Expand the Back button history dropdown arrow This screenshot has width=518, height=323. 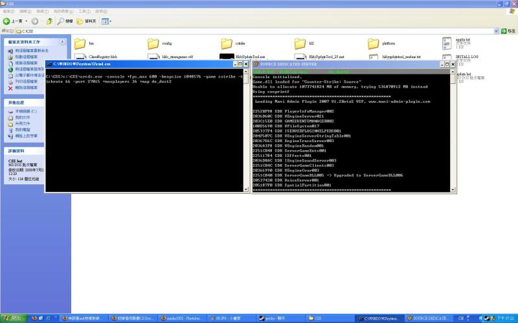27,21
